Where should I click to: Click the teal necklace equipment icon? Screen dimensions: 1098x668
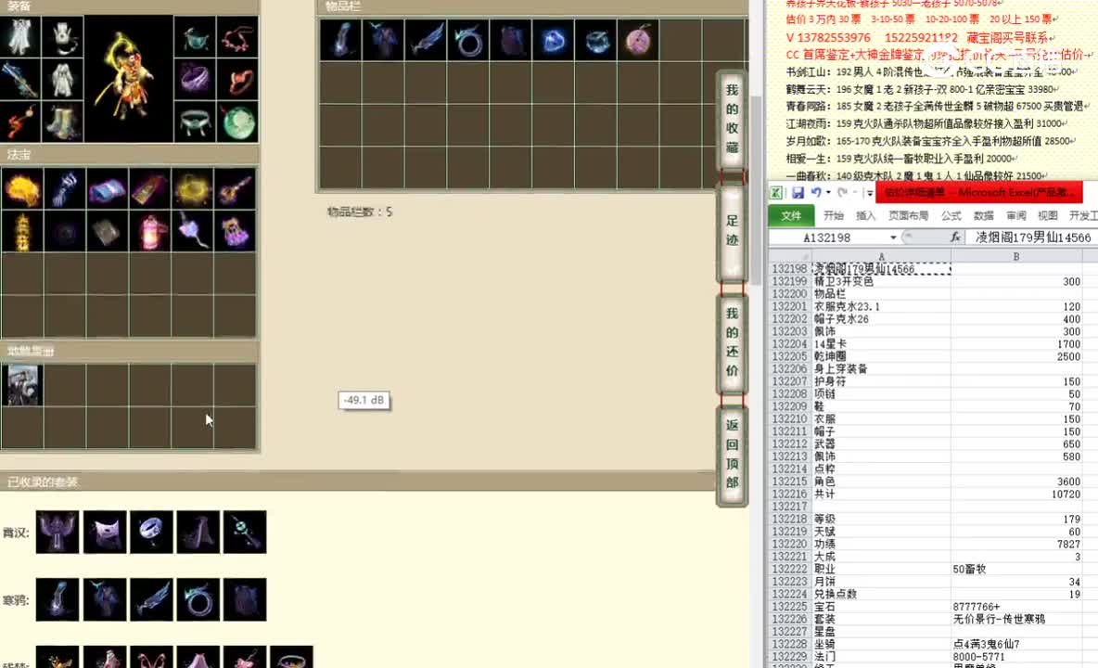(194, 37)
